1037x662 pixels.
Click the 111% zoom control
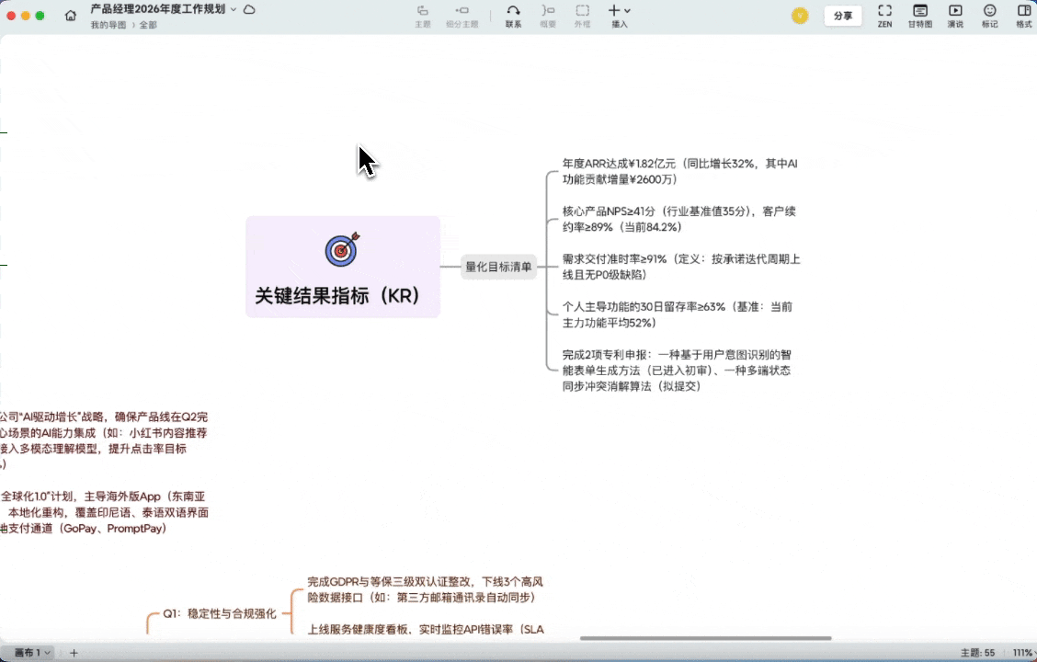[1023, 653]
